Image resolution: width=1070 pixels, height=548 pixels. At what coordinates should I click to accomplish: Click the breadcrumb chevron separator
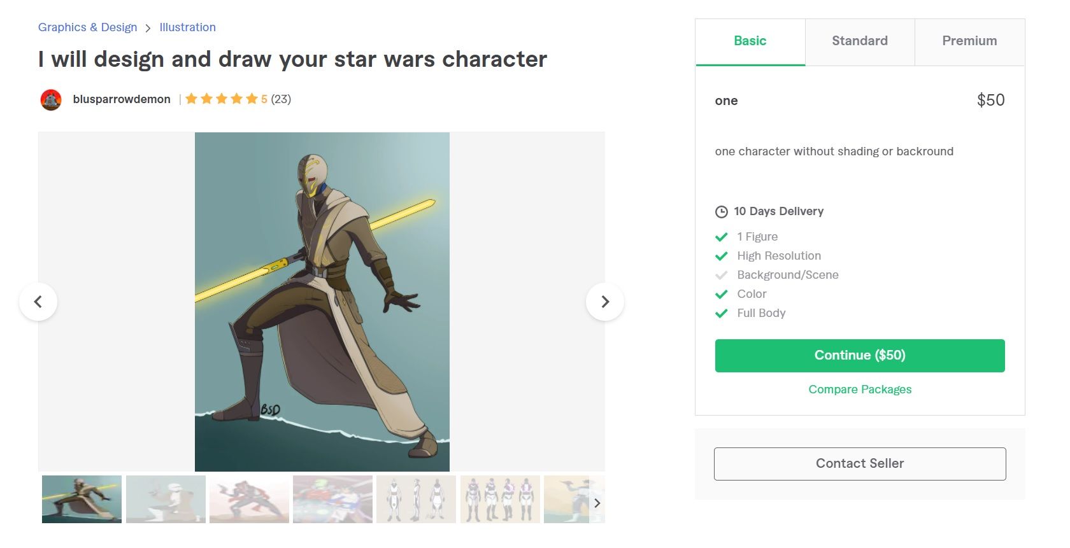[x=148, y=28]
